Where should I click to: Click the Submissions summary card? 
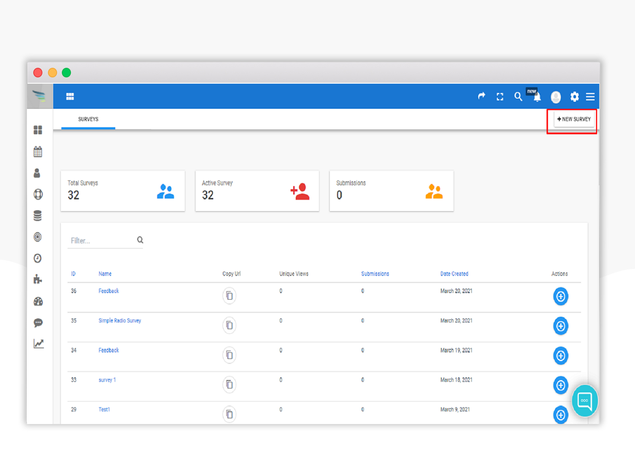click(391, 191)
